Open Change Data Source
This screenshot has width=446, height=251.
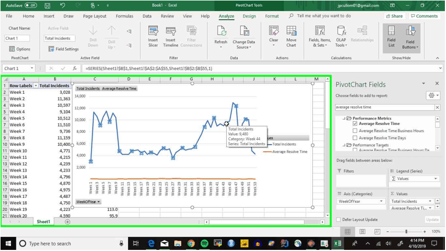click(x=244, y=37)
